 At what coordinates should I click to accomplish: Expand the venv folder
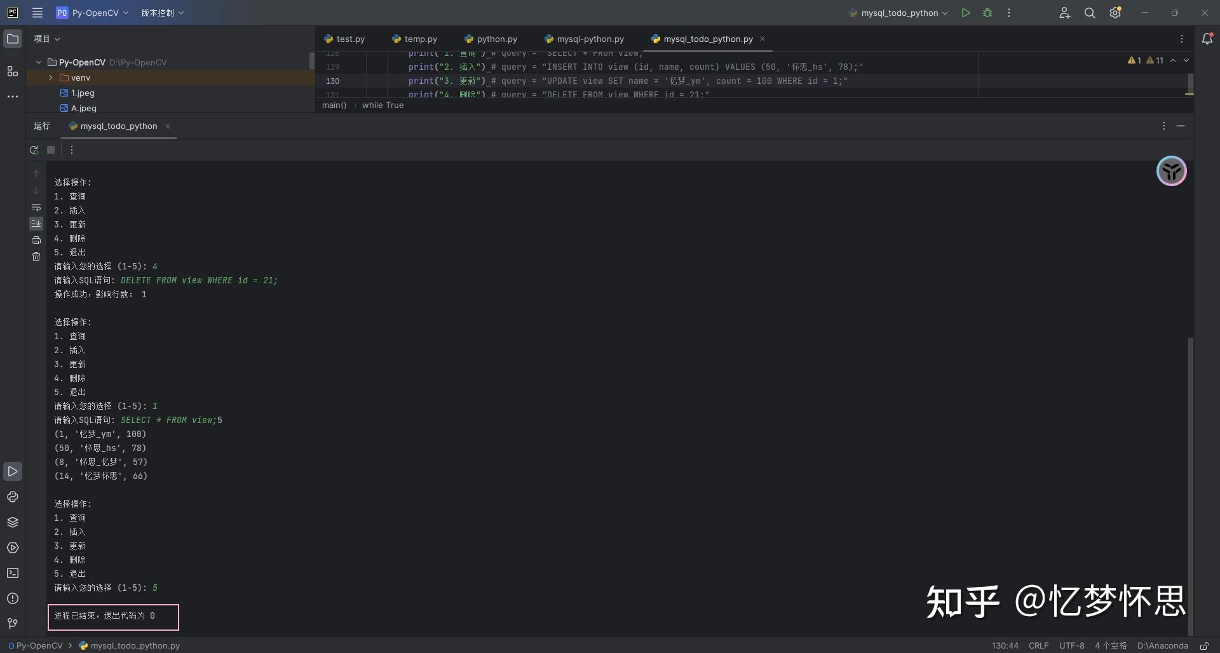[x=51, y=77]
